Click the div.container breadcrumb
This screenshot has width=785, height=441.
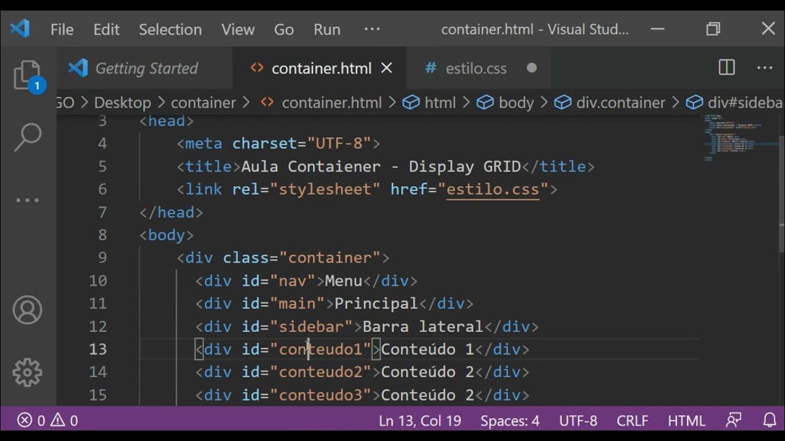point(620,102)
